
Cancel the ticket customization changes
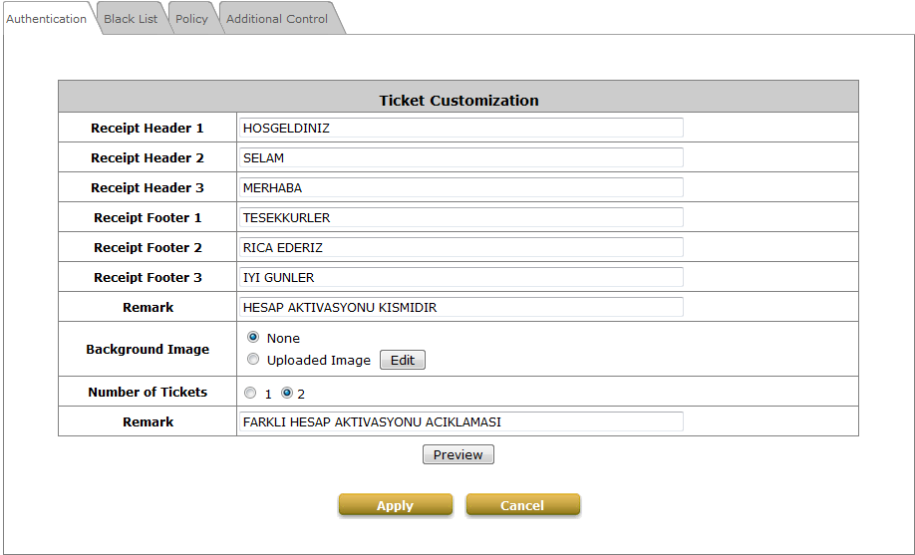(x=522, y=505)
